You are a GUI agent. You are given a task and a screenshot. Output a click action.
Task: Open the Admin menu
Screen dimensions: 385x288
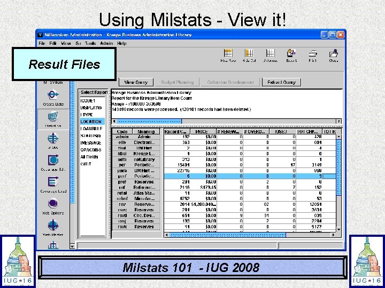pyautogui.click(x=106, y=43)
